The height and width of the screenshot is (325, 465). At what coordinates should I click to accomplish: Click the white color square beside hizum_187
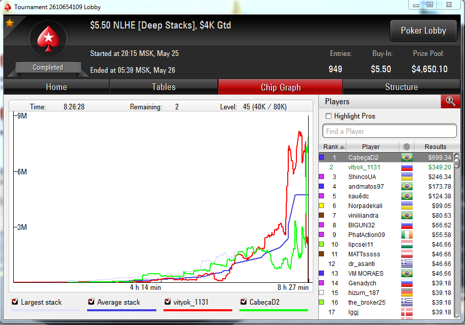pyautogui.click(x=321, y=293)
